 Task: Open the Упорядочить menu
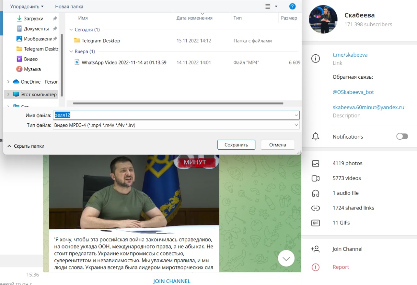tap(27, 7)
